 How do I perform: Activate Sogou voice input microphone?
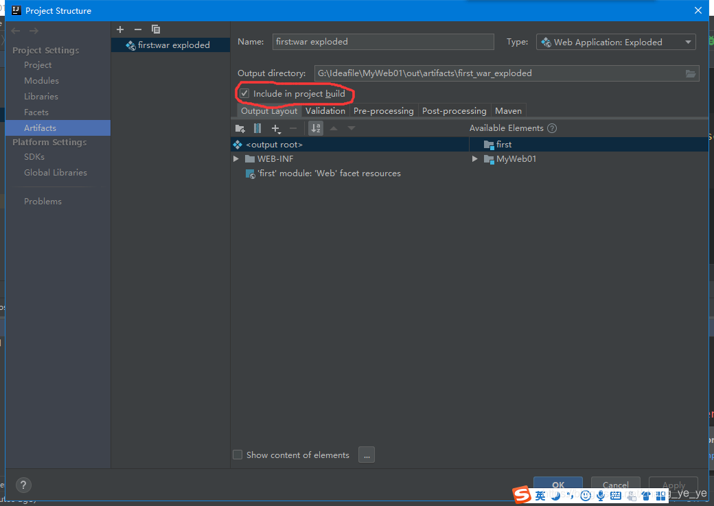(x=601, y=496)
